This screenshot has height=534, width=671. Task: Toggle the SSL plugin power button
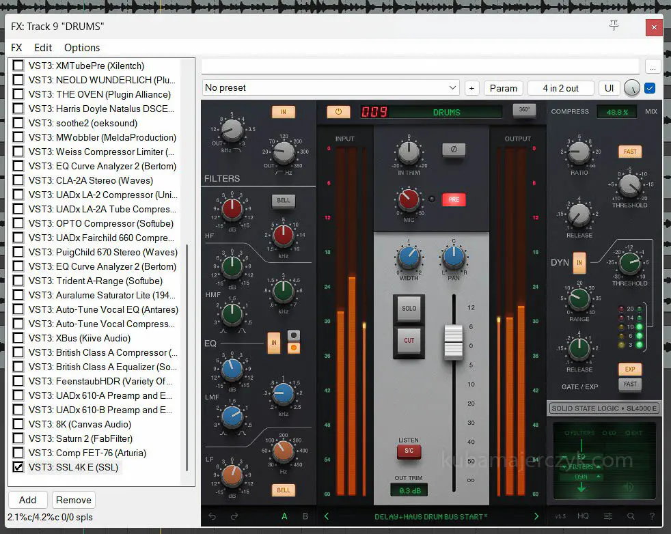[338, 112]
